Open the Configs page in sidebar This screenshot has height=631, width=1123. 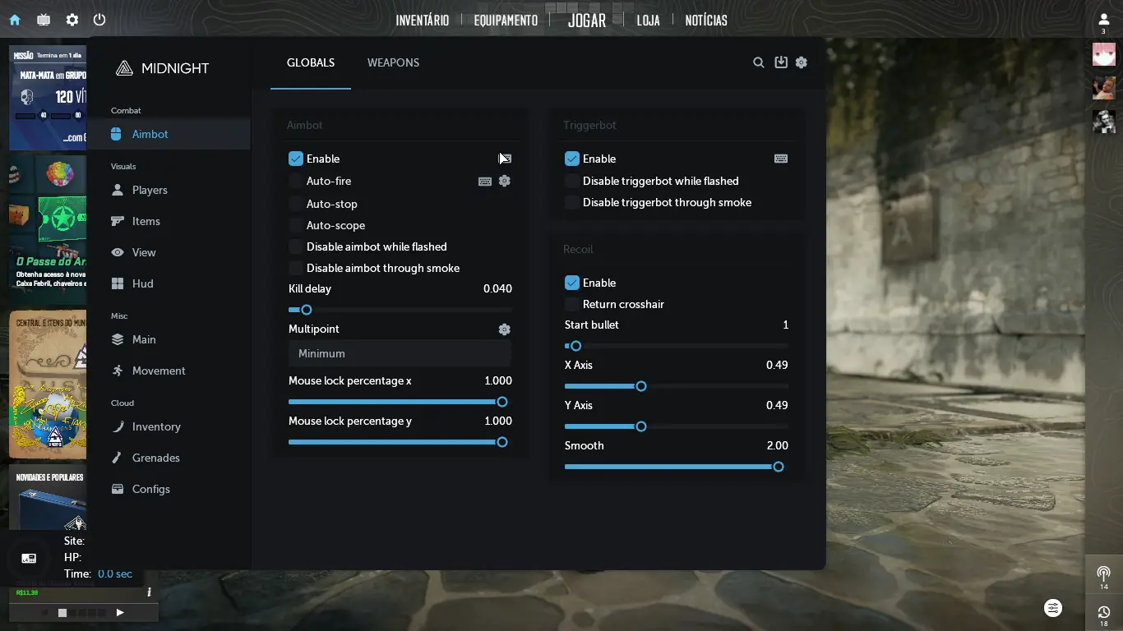[x=150, y=489]
